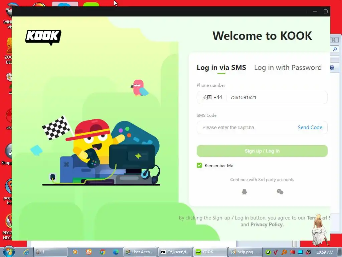
Task: Click the Send Code link
Action: pyautogui.click(x=310, y=127)
